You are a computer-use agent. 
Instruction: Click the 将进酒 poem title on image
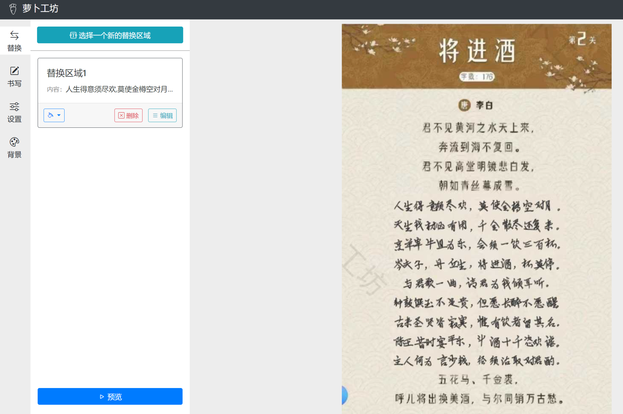tap(477, 51)
